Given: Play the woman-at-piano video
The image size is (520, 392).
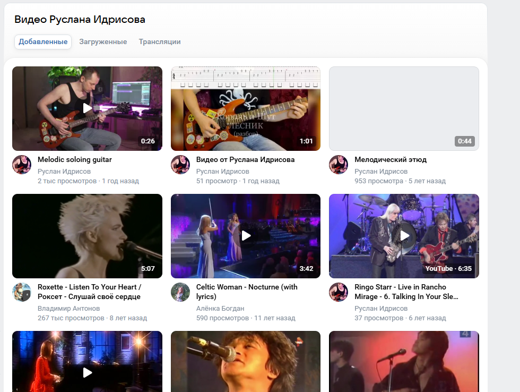Looking at the screenshot, I should coord(87,362).
